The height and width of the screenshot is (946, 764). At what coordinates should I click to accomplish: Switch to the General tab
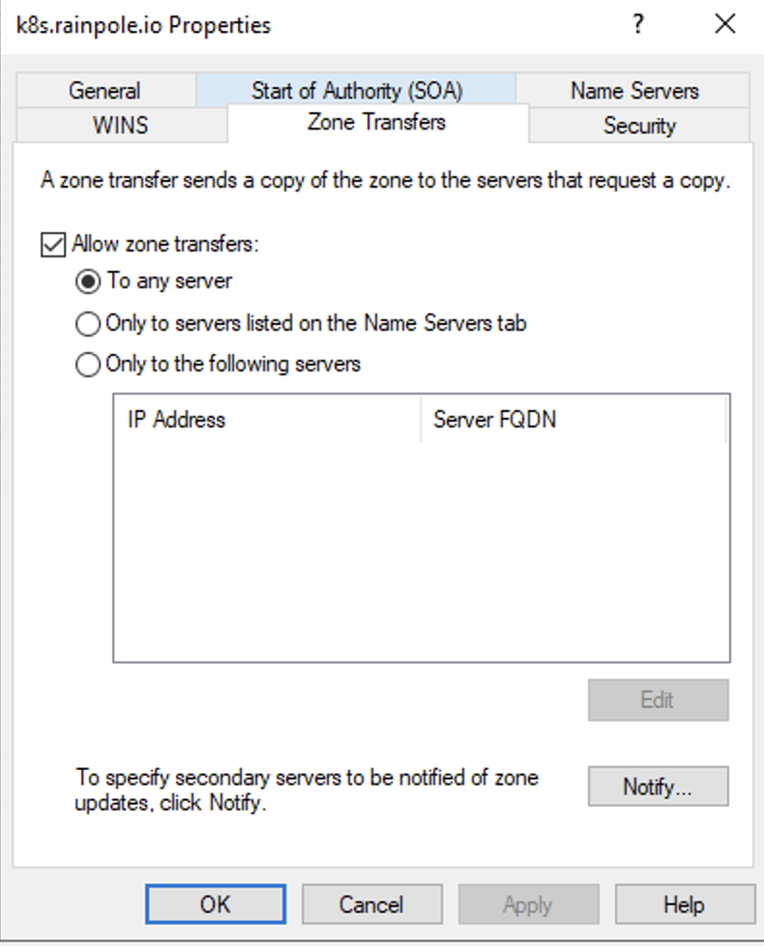(104, 91)
